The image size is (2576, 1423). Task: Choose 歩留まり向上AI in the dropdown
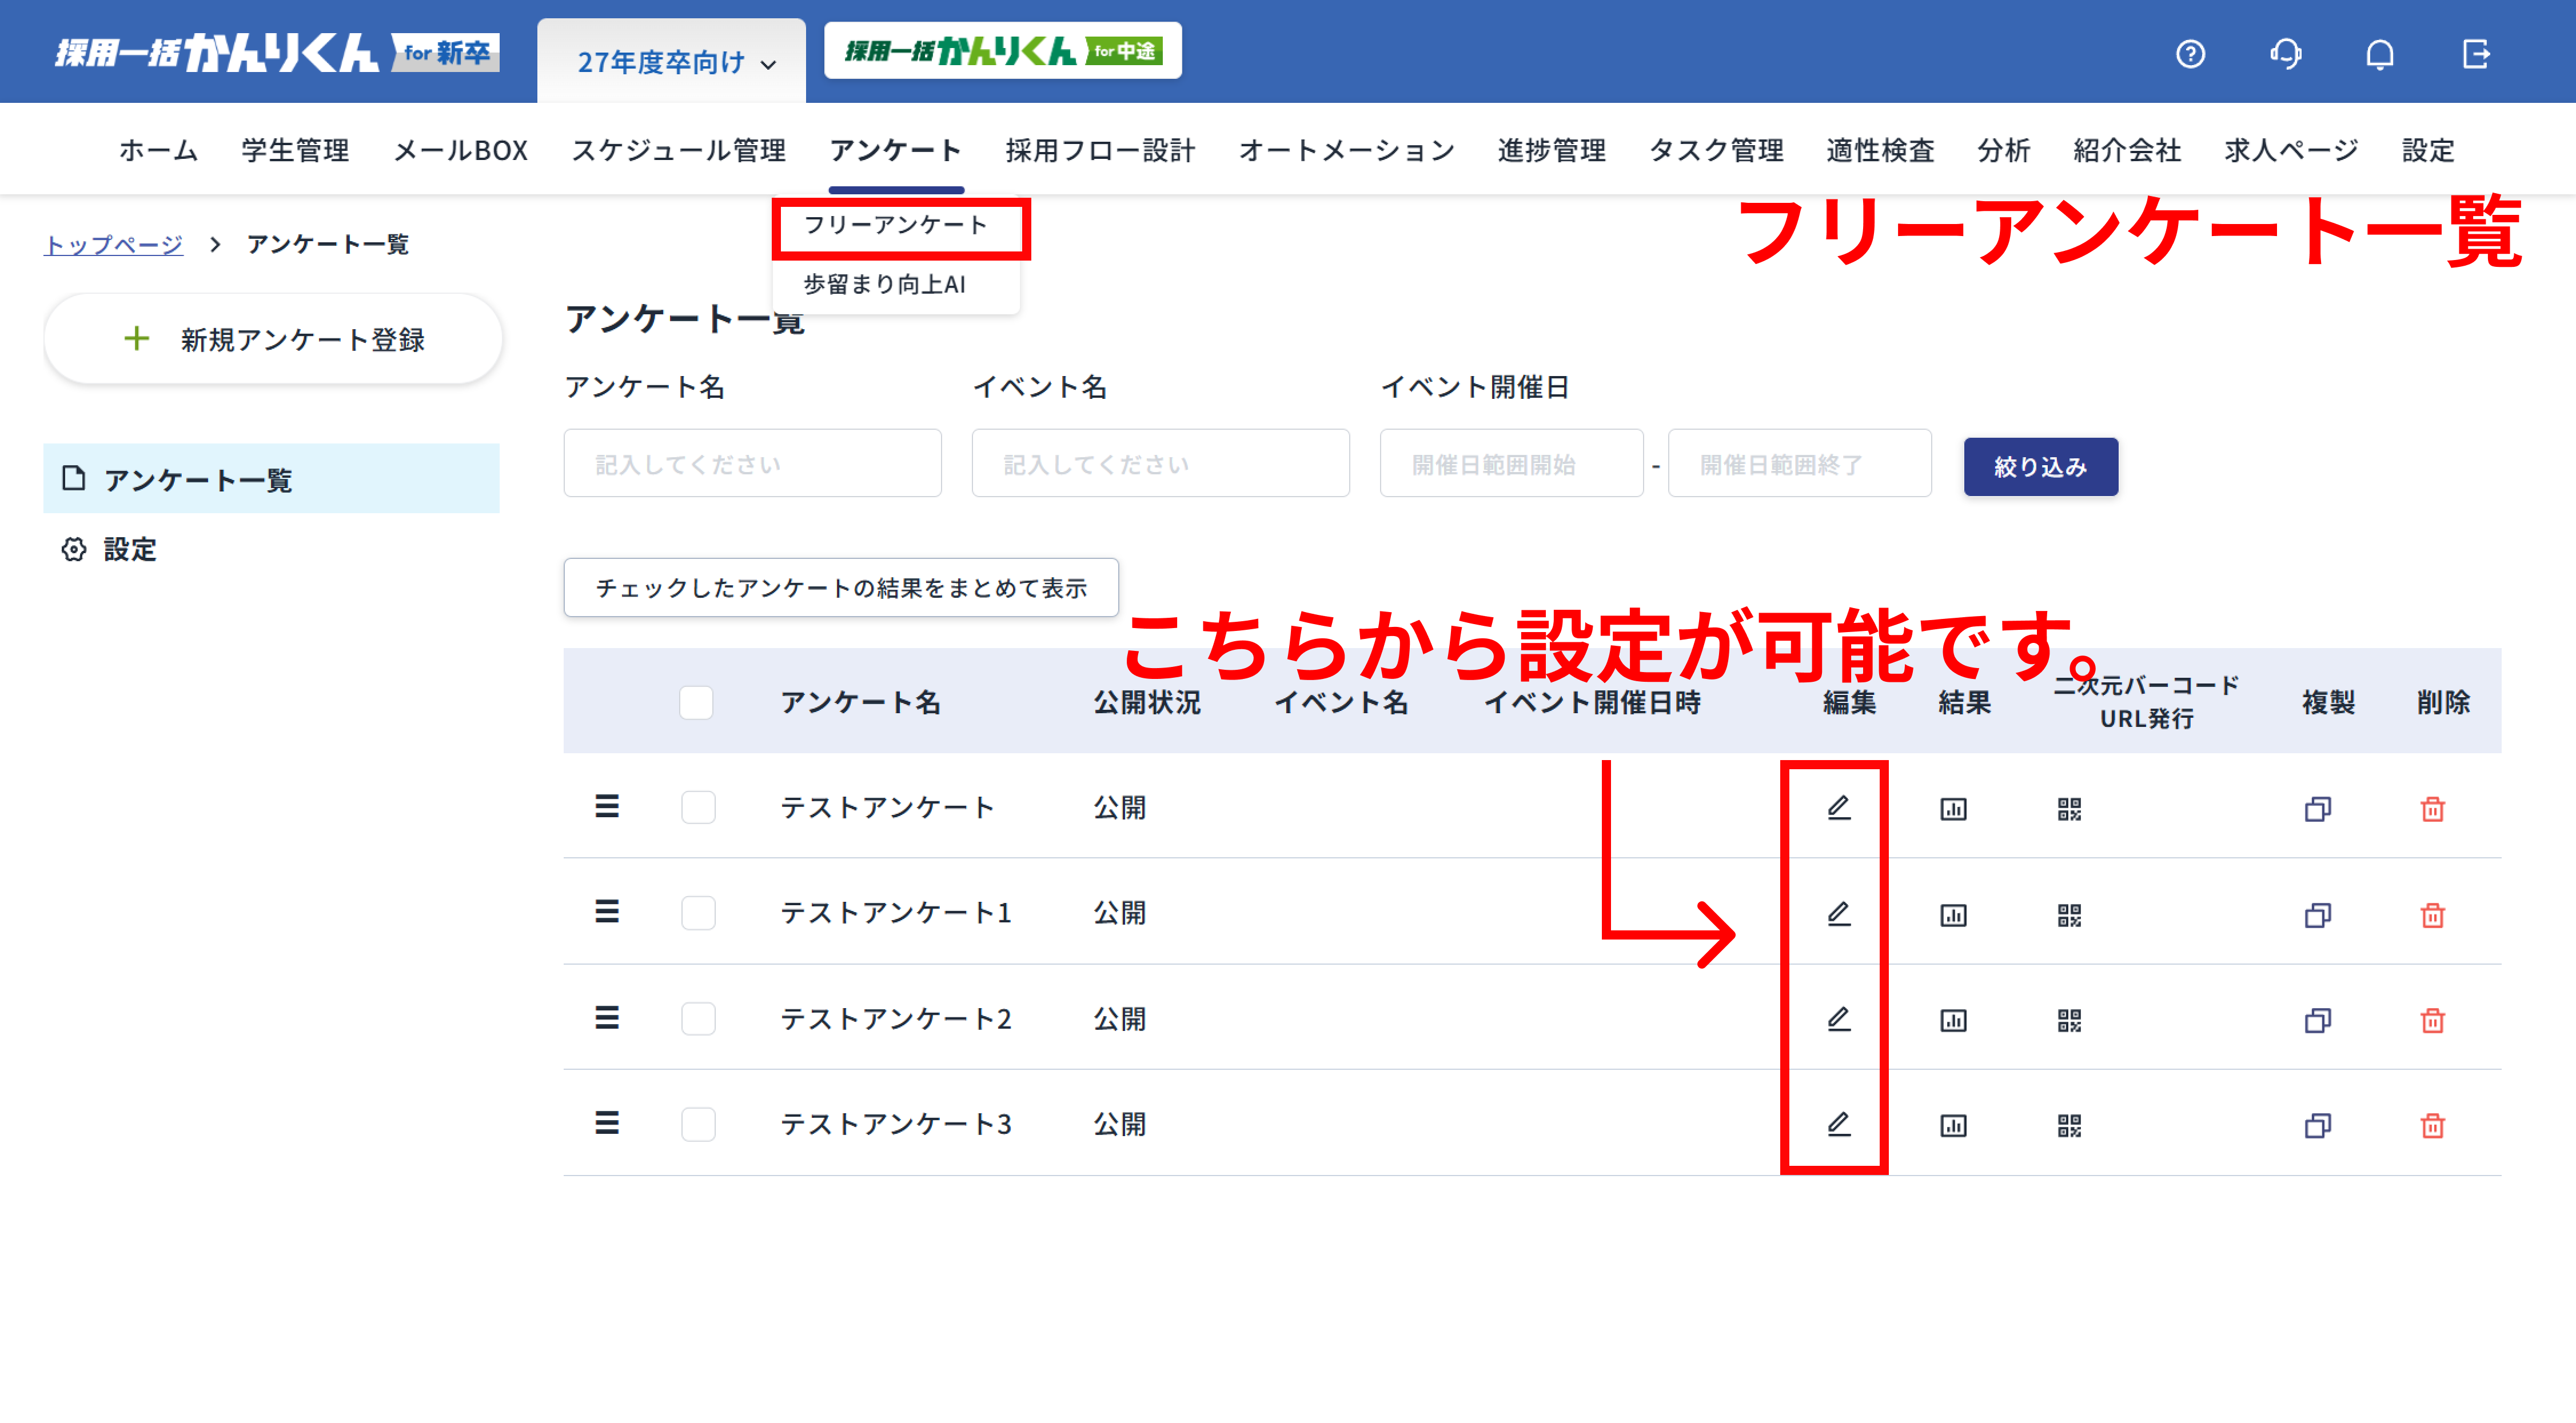[x=884, y=284]
